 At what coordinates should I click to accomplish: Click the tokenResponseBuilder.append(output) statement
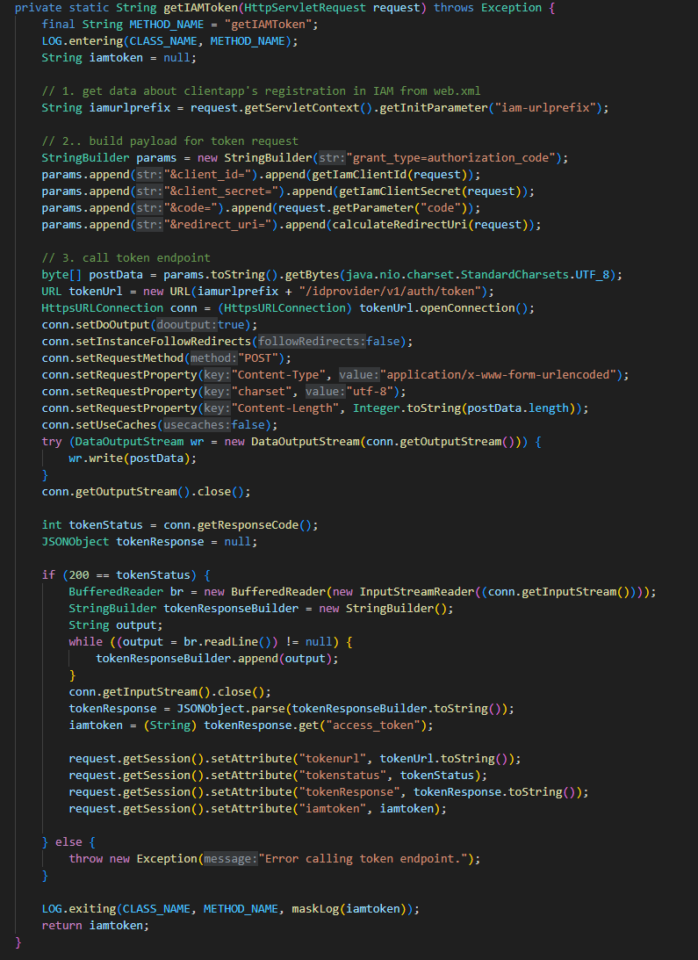pyautogui.click(x=218, y=658)
